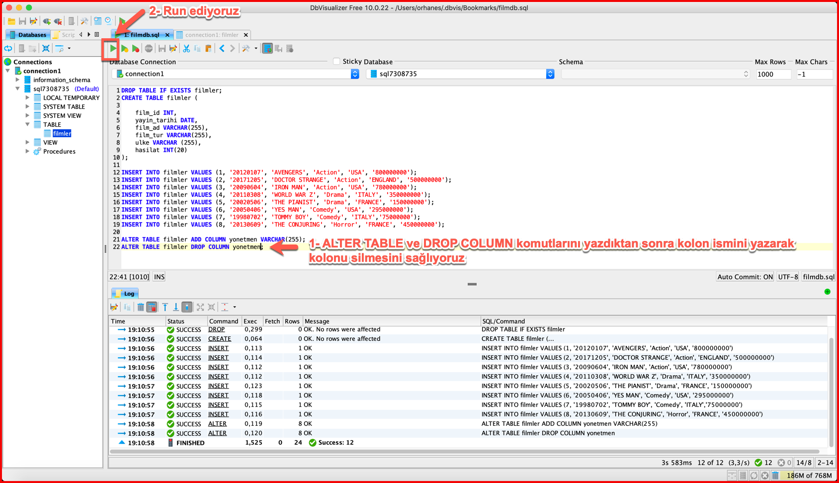Screen dimensions: 839x483
Task: Switch to the Scripts tab
Action: click(x=65, y=35)
